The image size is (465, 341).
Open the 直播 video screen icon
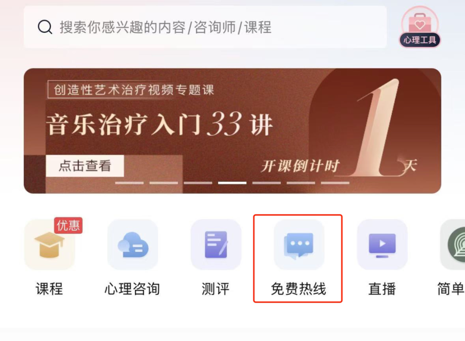382,245
